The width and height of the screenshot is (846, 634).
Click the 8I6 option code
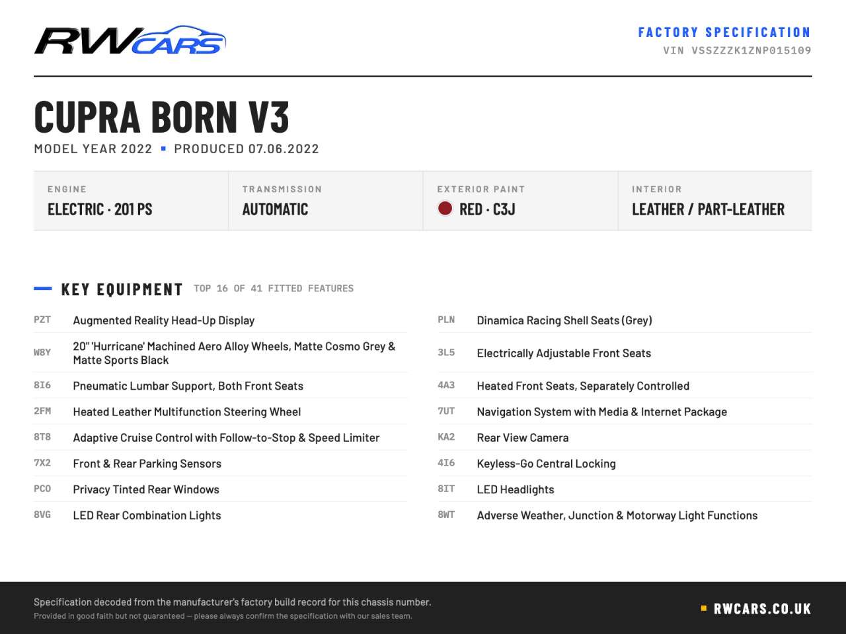42,385
